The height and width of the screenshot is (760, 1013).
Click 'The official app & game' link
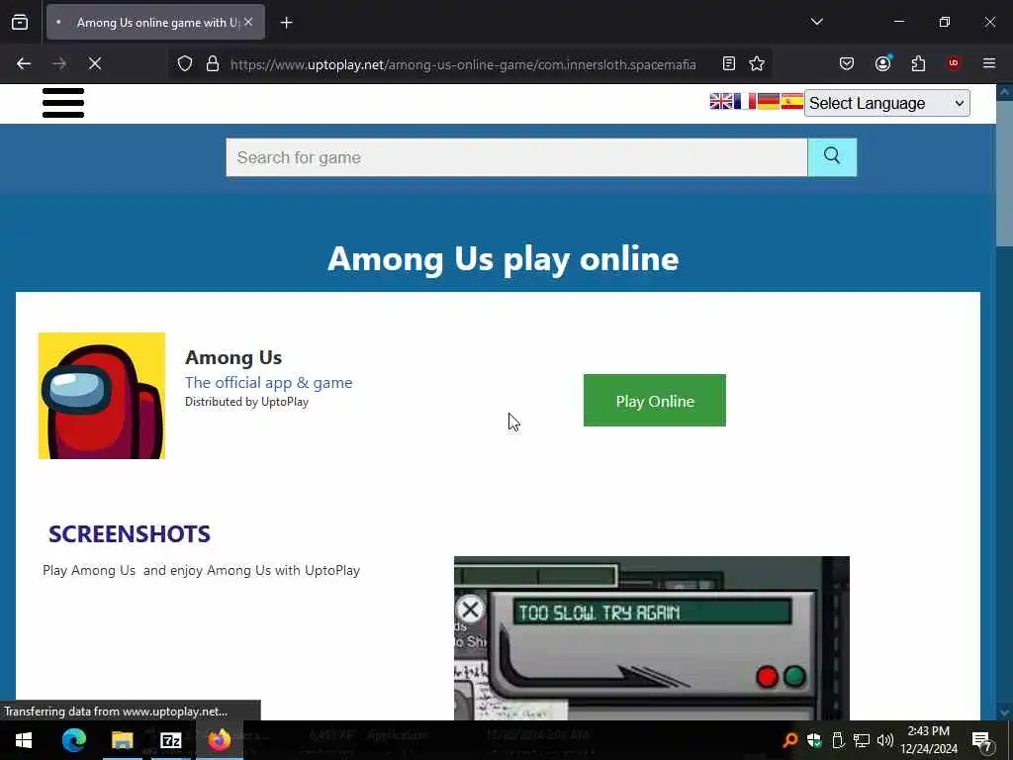[x=269, y=383]
